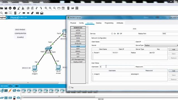
Task: Select the Add Complex PDU open envelope
Action: (x=42, y=13)
